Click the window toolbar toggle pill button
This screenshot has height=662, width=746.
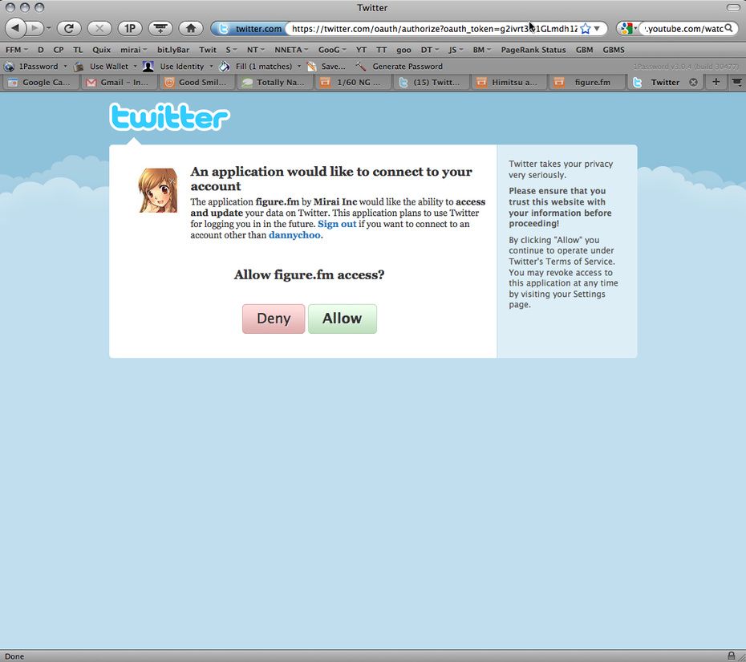[733, 7]
